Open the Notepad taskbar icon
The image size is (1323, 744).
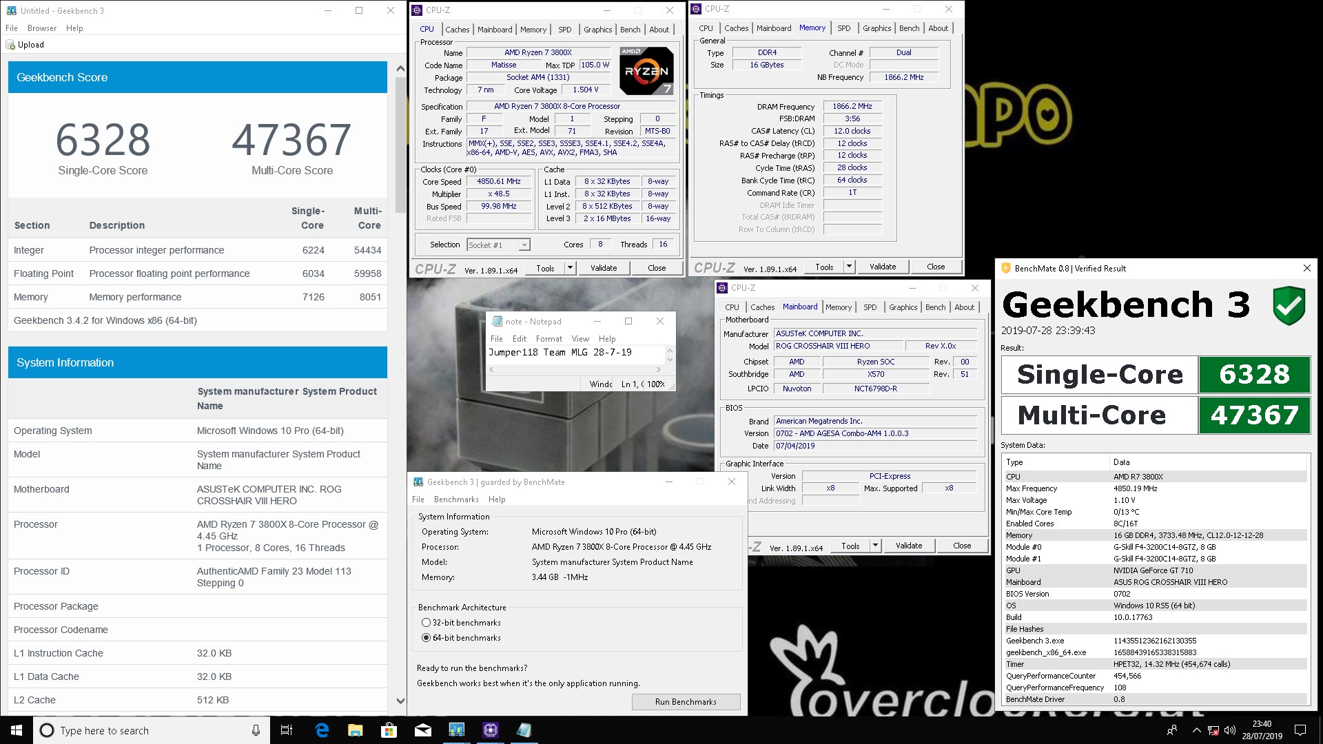point(524,730)
